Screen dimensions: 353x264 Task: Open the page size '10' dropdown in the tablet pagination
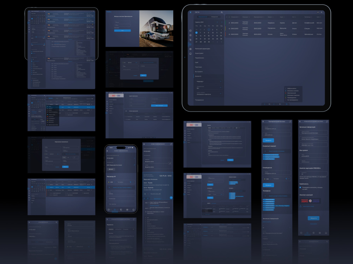[280, 104]
